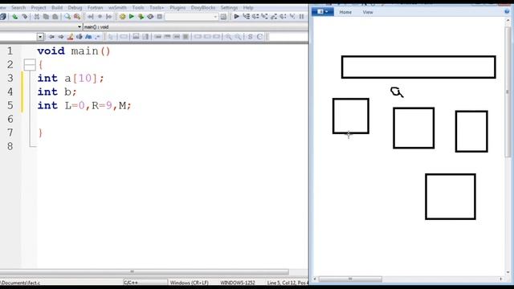Open the search text dropdown arrow

tap(40, 37)
